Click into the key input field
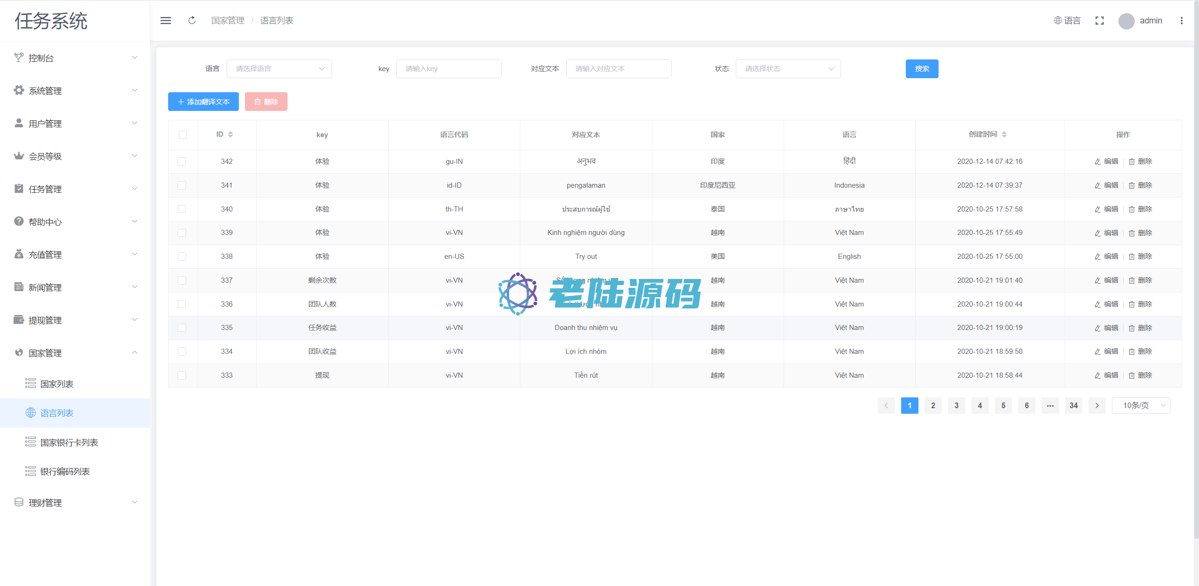Screen dimensions: 1199x586 click(x=449, y=69)
